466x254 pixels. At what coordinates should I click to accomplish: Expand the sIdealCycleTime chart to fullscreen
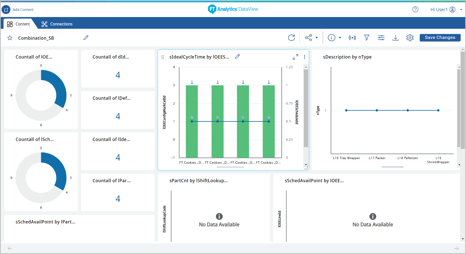tap(295, 57)
